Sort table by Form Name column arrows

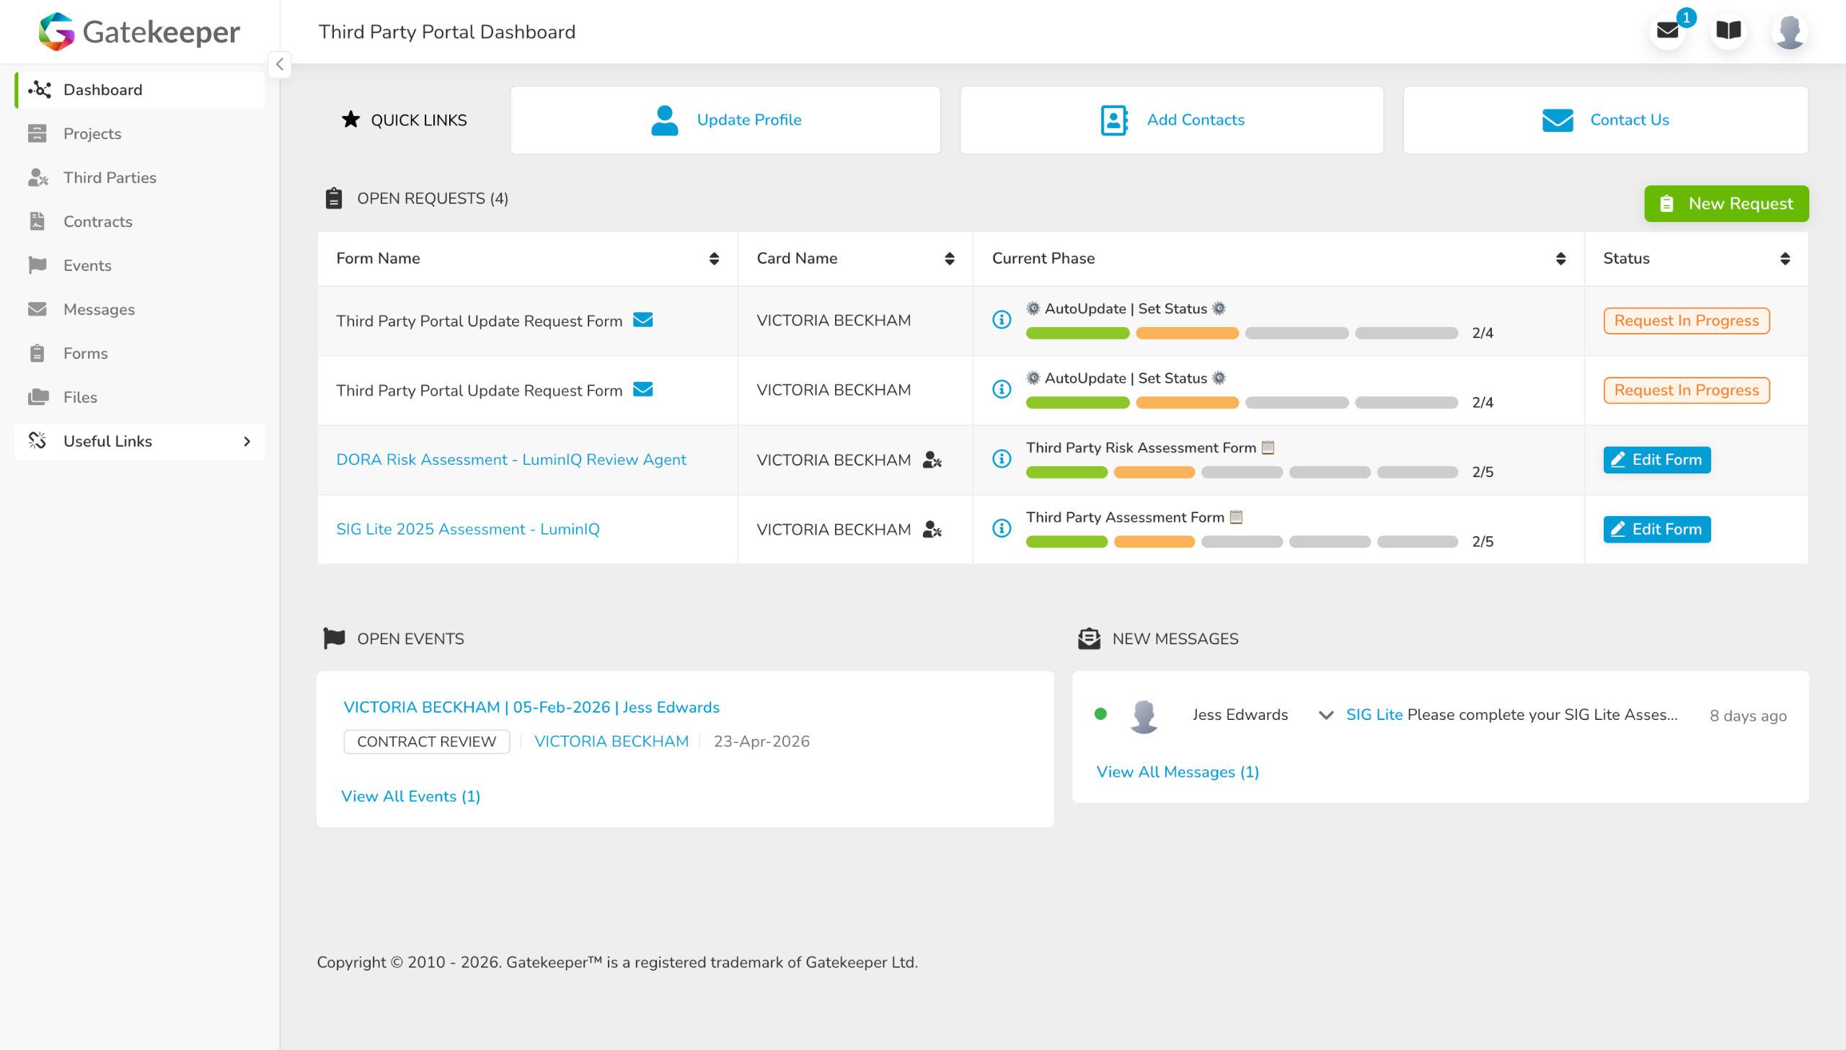click(713, 258)
